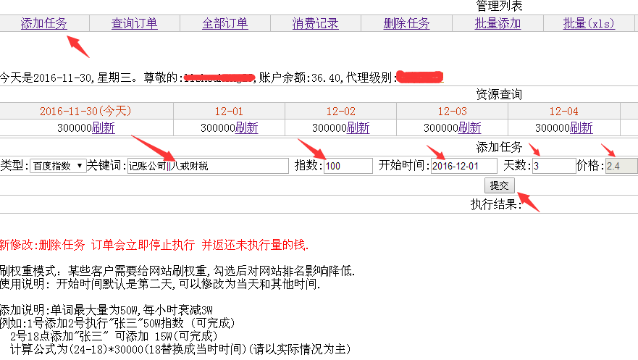Screen dimensions: 638x360
Task: Click the 添加任务 section heading above the form
Action: point(499,147)
